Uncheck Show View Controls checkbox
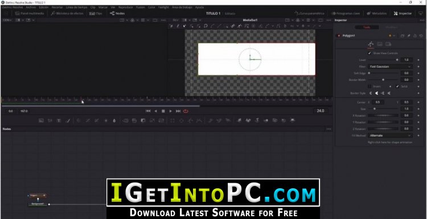 (369, 53)
